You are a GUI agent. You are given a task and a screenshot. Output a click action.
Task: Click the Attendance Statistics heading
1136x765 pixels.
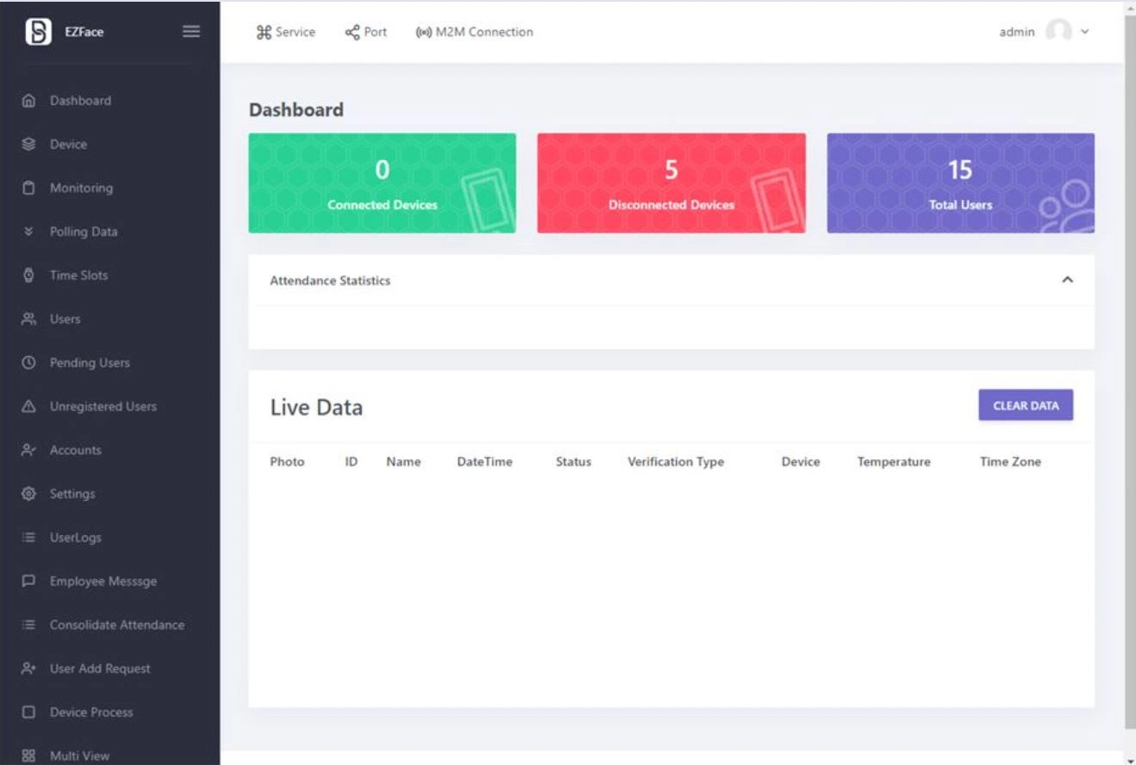pos(330,281)
